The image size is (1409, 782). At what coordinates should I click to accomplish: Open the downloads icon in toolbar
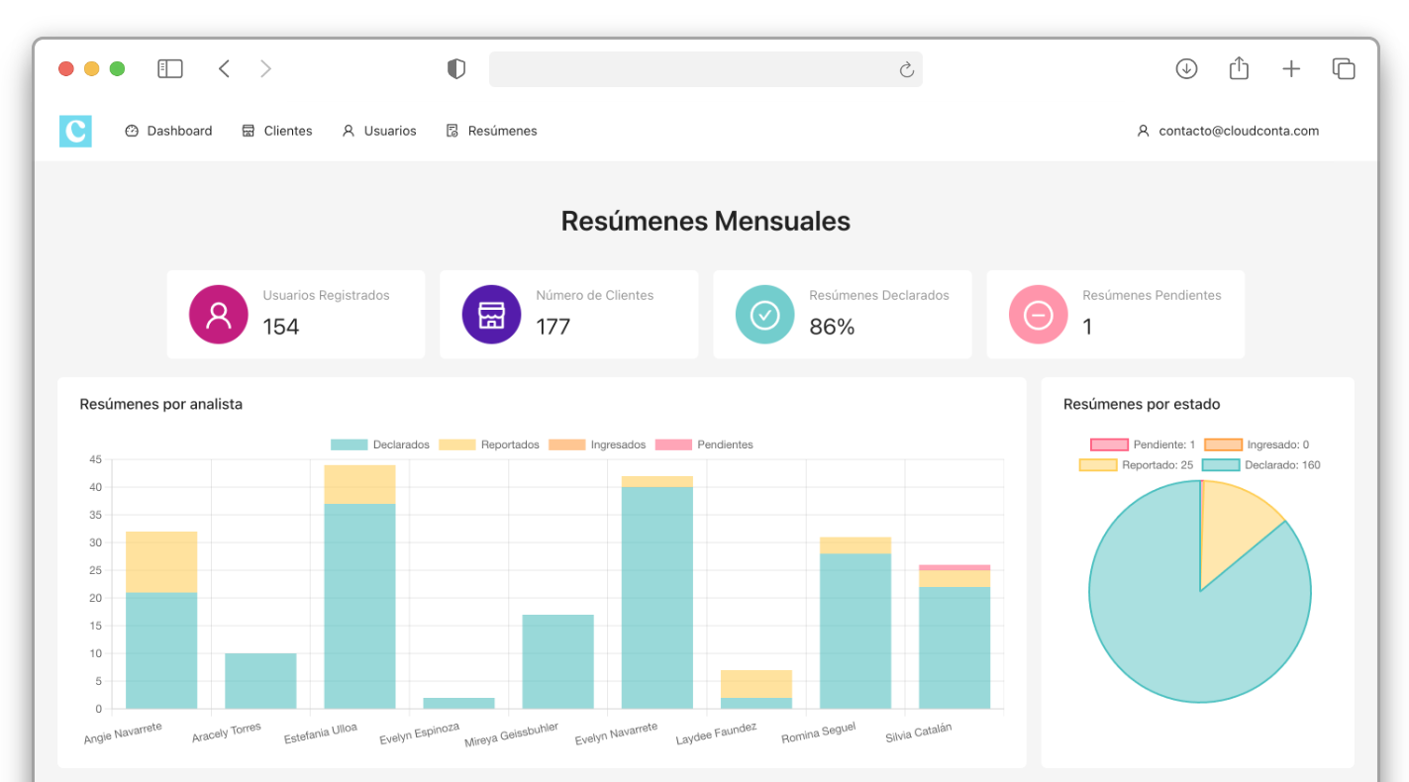[1186, 68]
